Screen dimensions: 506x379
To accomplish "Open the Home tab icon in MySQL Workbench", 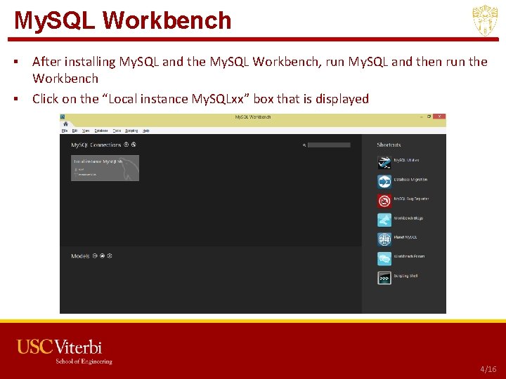I will (66, 124).
